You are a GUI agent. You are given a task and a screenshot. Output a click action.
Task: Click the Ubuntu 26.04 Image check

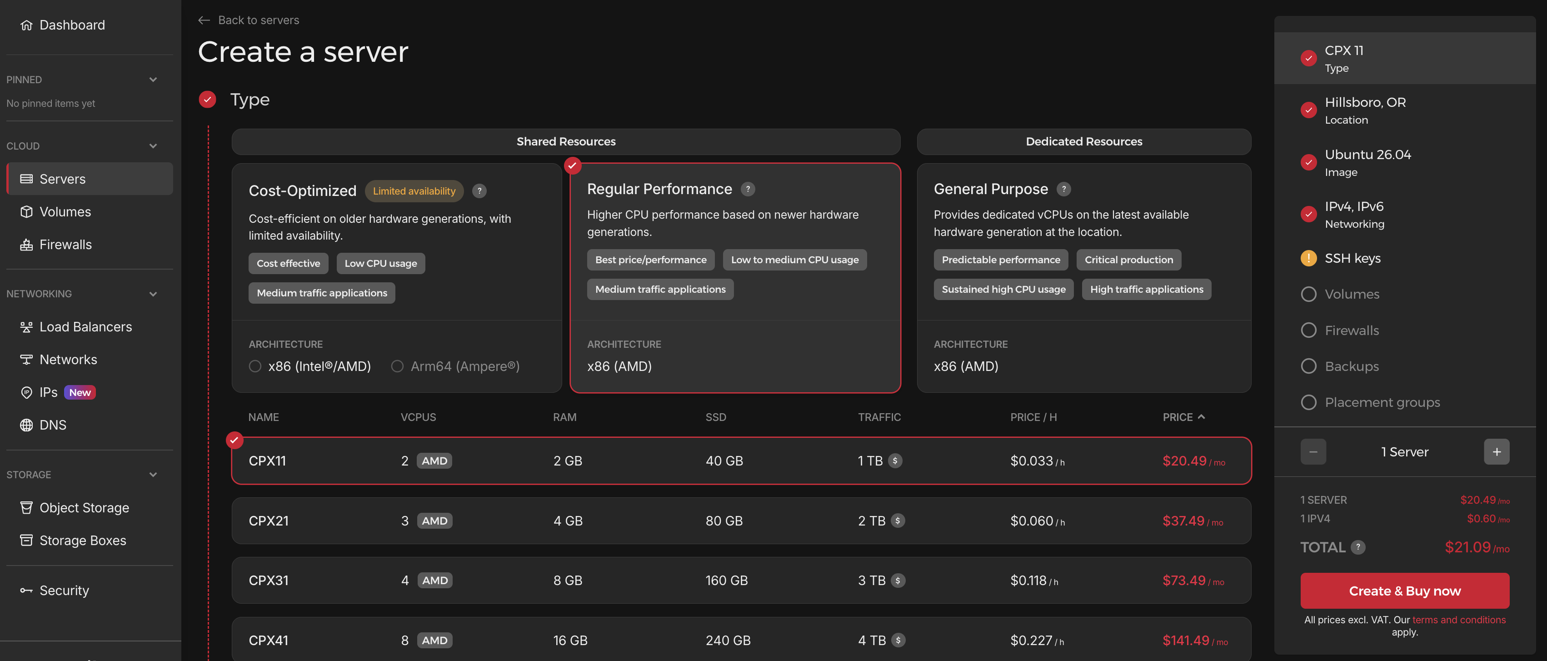pos(1308,162)
